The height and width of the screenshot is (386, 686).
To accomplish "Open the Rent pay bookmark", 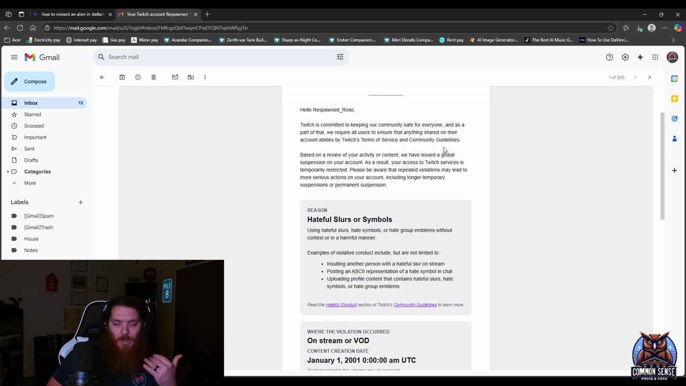I will tap(451, 40).
